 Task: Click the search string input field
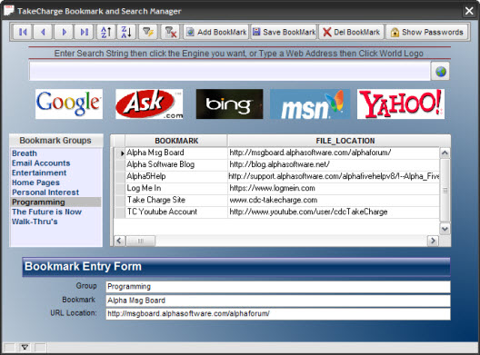click(x=230, y=71)
